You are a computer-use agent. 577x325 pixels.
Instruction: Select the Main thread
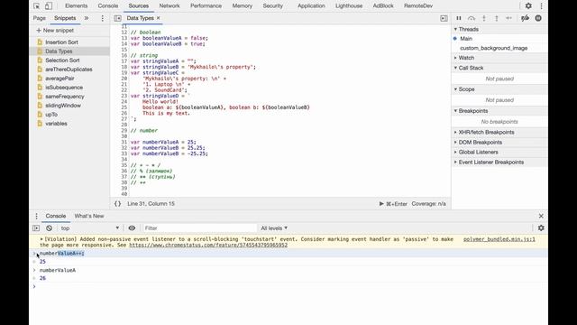tap(466, 39)
